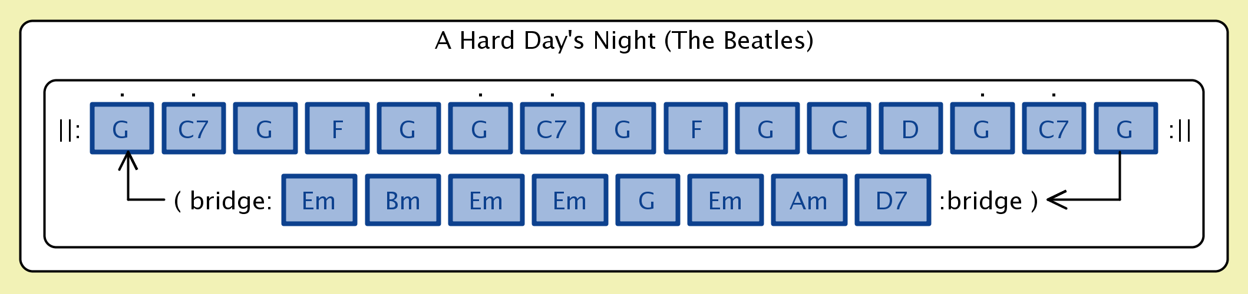Select the second F chord in the top row

pos(696,129)
